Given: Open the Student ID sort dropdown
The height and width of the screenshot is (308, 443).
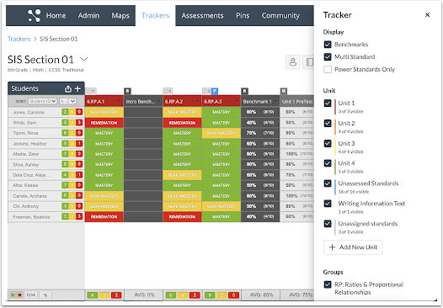Looking at the screenshot, I should [x=42, y=101].
